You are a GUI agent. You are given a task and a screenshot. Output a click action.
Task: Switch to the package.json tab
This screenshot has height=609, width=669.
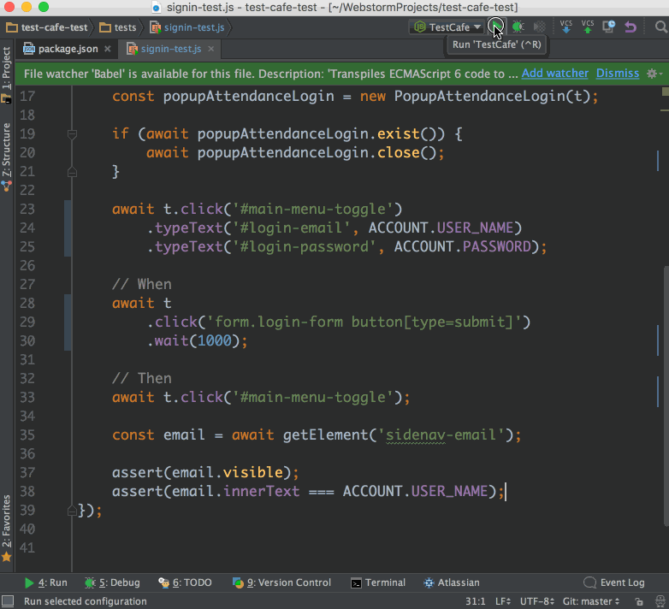(x=70, y=49)
